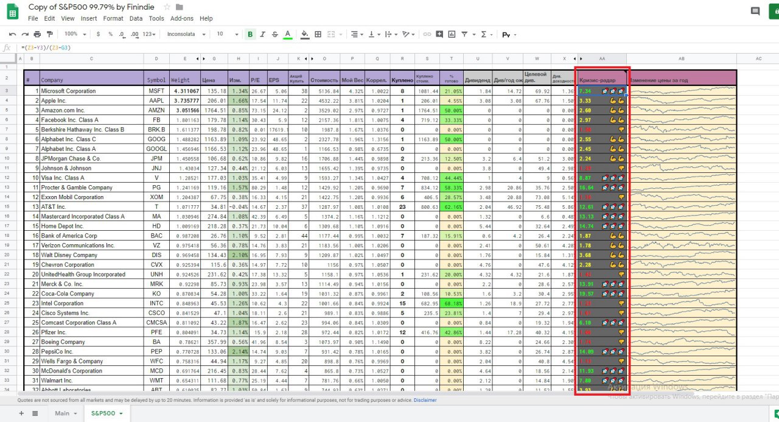Select the AAPL symbol cell
779x422 pixels.
point(156,100)
